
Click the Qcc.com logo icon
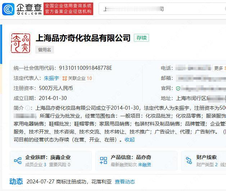pos(8,9)
